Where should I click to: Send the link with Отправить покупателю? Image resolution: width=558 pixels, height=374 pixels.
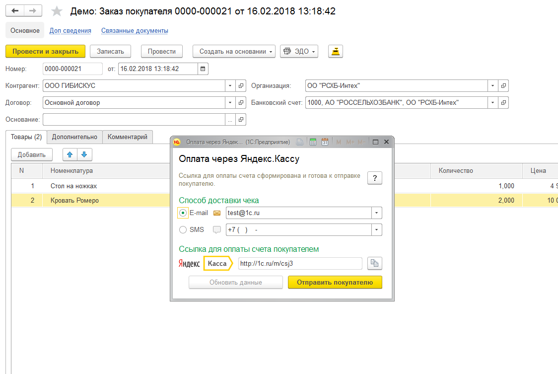[335, 283]
